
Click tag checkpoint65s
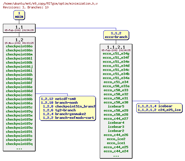click(19, 136)
